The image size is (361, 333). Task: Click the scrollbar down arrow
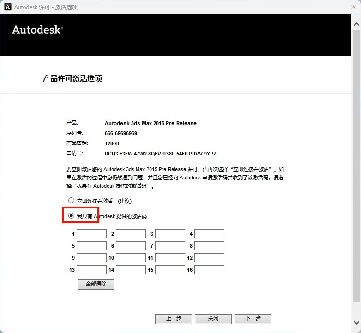(x=356, y=322)
